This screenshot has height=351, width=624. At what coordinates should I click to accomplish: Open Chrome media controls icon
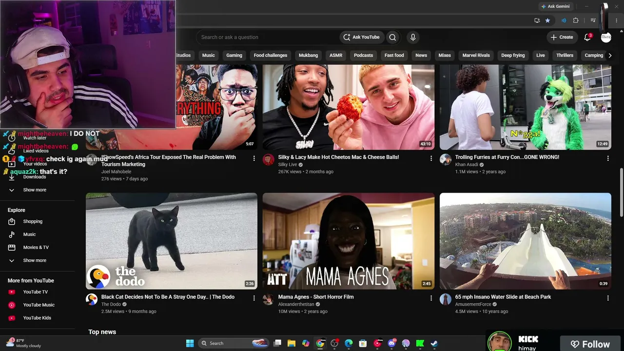tap(593, 20)
